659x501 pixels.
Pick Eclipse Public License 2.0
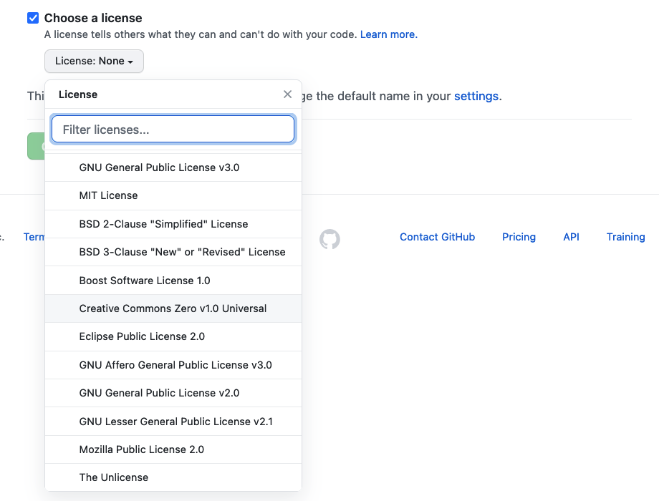[173, 337]
